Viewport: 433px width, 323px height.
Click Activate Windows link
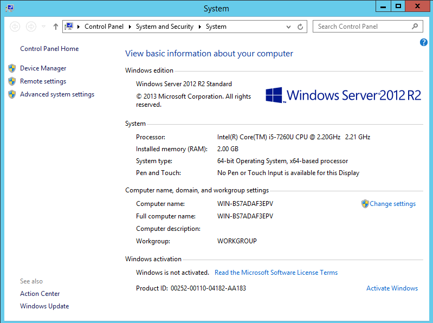392,288
